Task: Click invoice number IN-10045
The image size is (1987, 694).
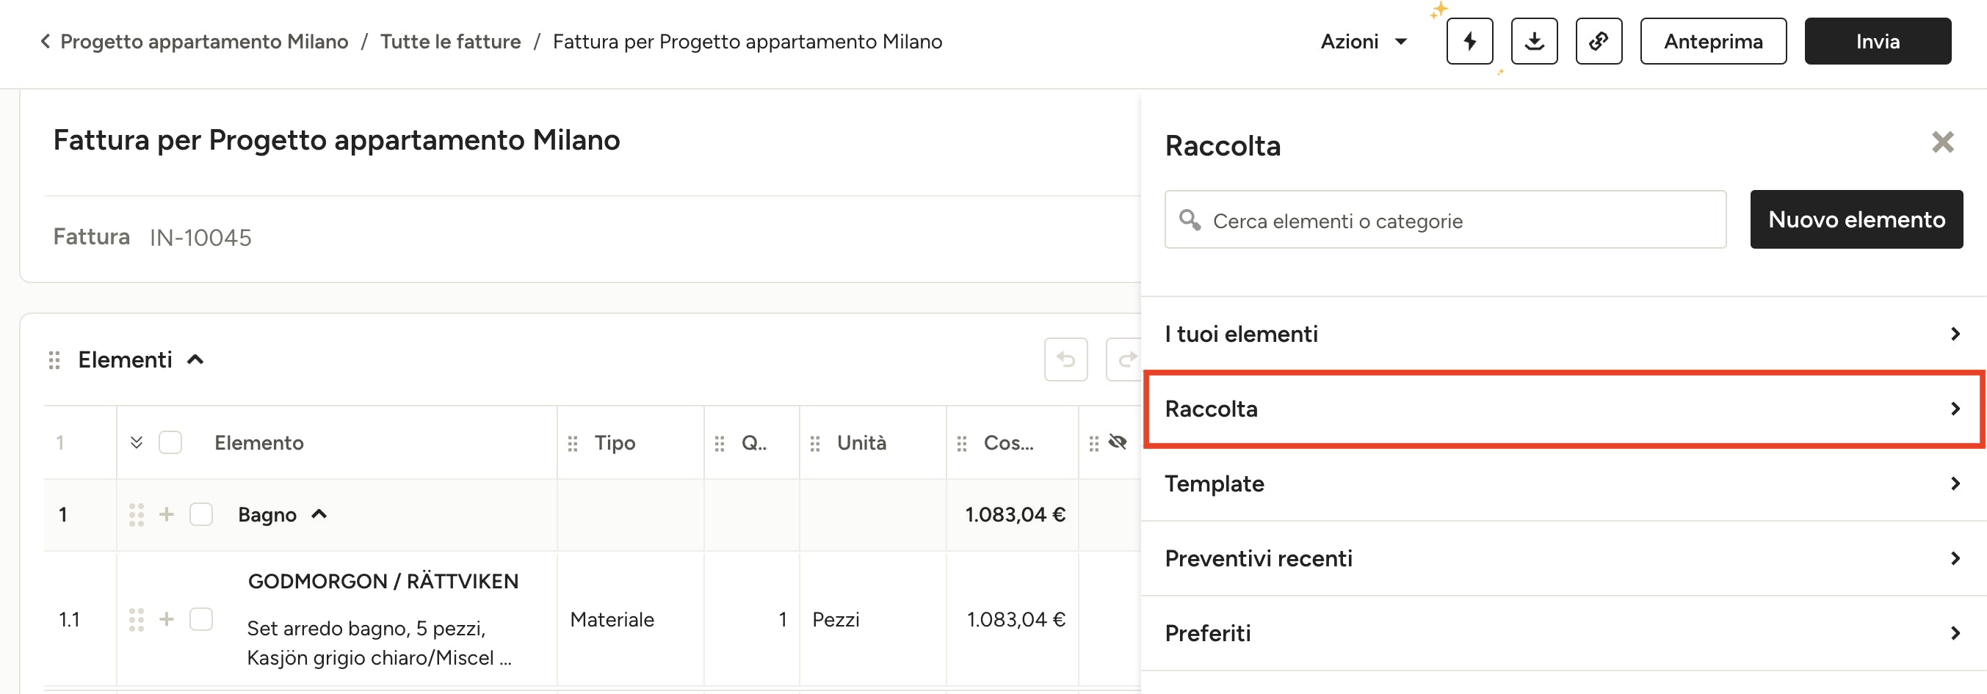Action: click(x=200, y=237)
